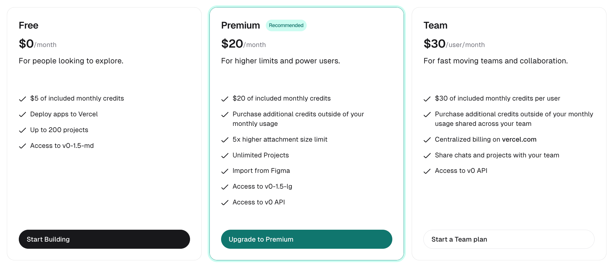Screen dimensions: 611x266
Task: Open the vercel.com link
Action: click(519, 140)
